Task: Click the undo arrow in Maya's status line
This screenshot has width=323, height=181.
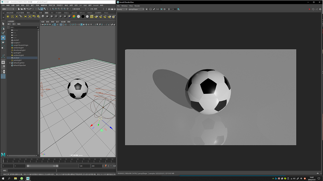Action: (x=28, y=9)
